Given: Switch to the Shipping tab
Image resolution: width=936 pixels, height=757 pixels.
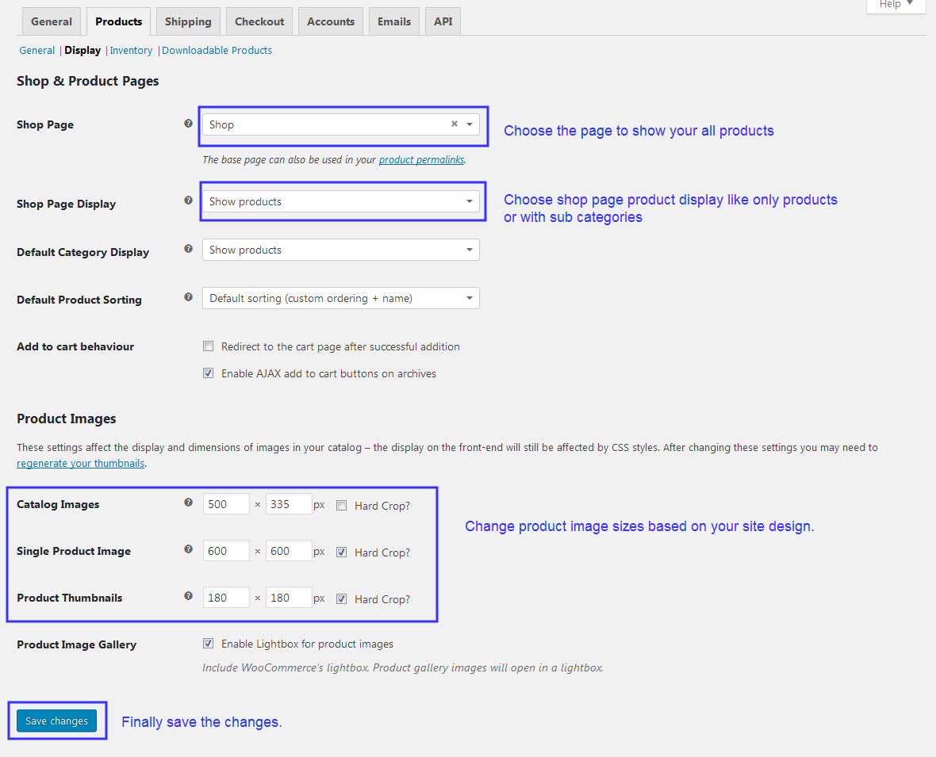Looking at the screenshot, I should (x=188, y=21).
